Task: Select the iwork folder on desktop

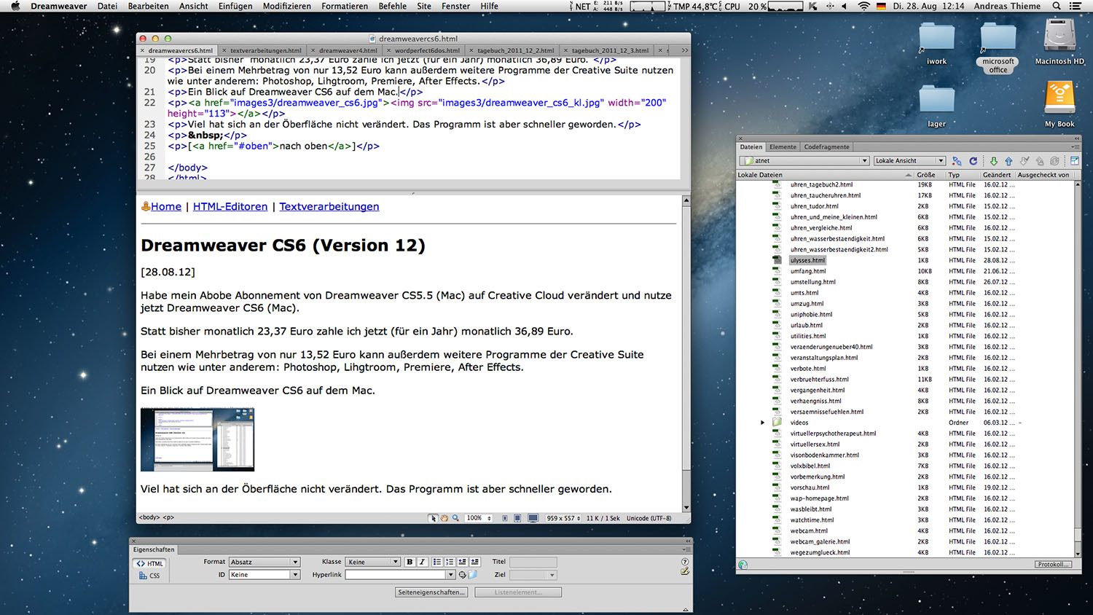Action: (937, 44)
